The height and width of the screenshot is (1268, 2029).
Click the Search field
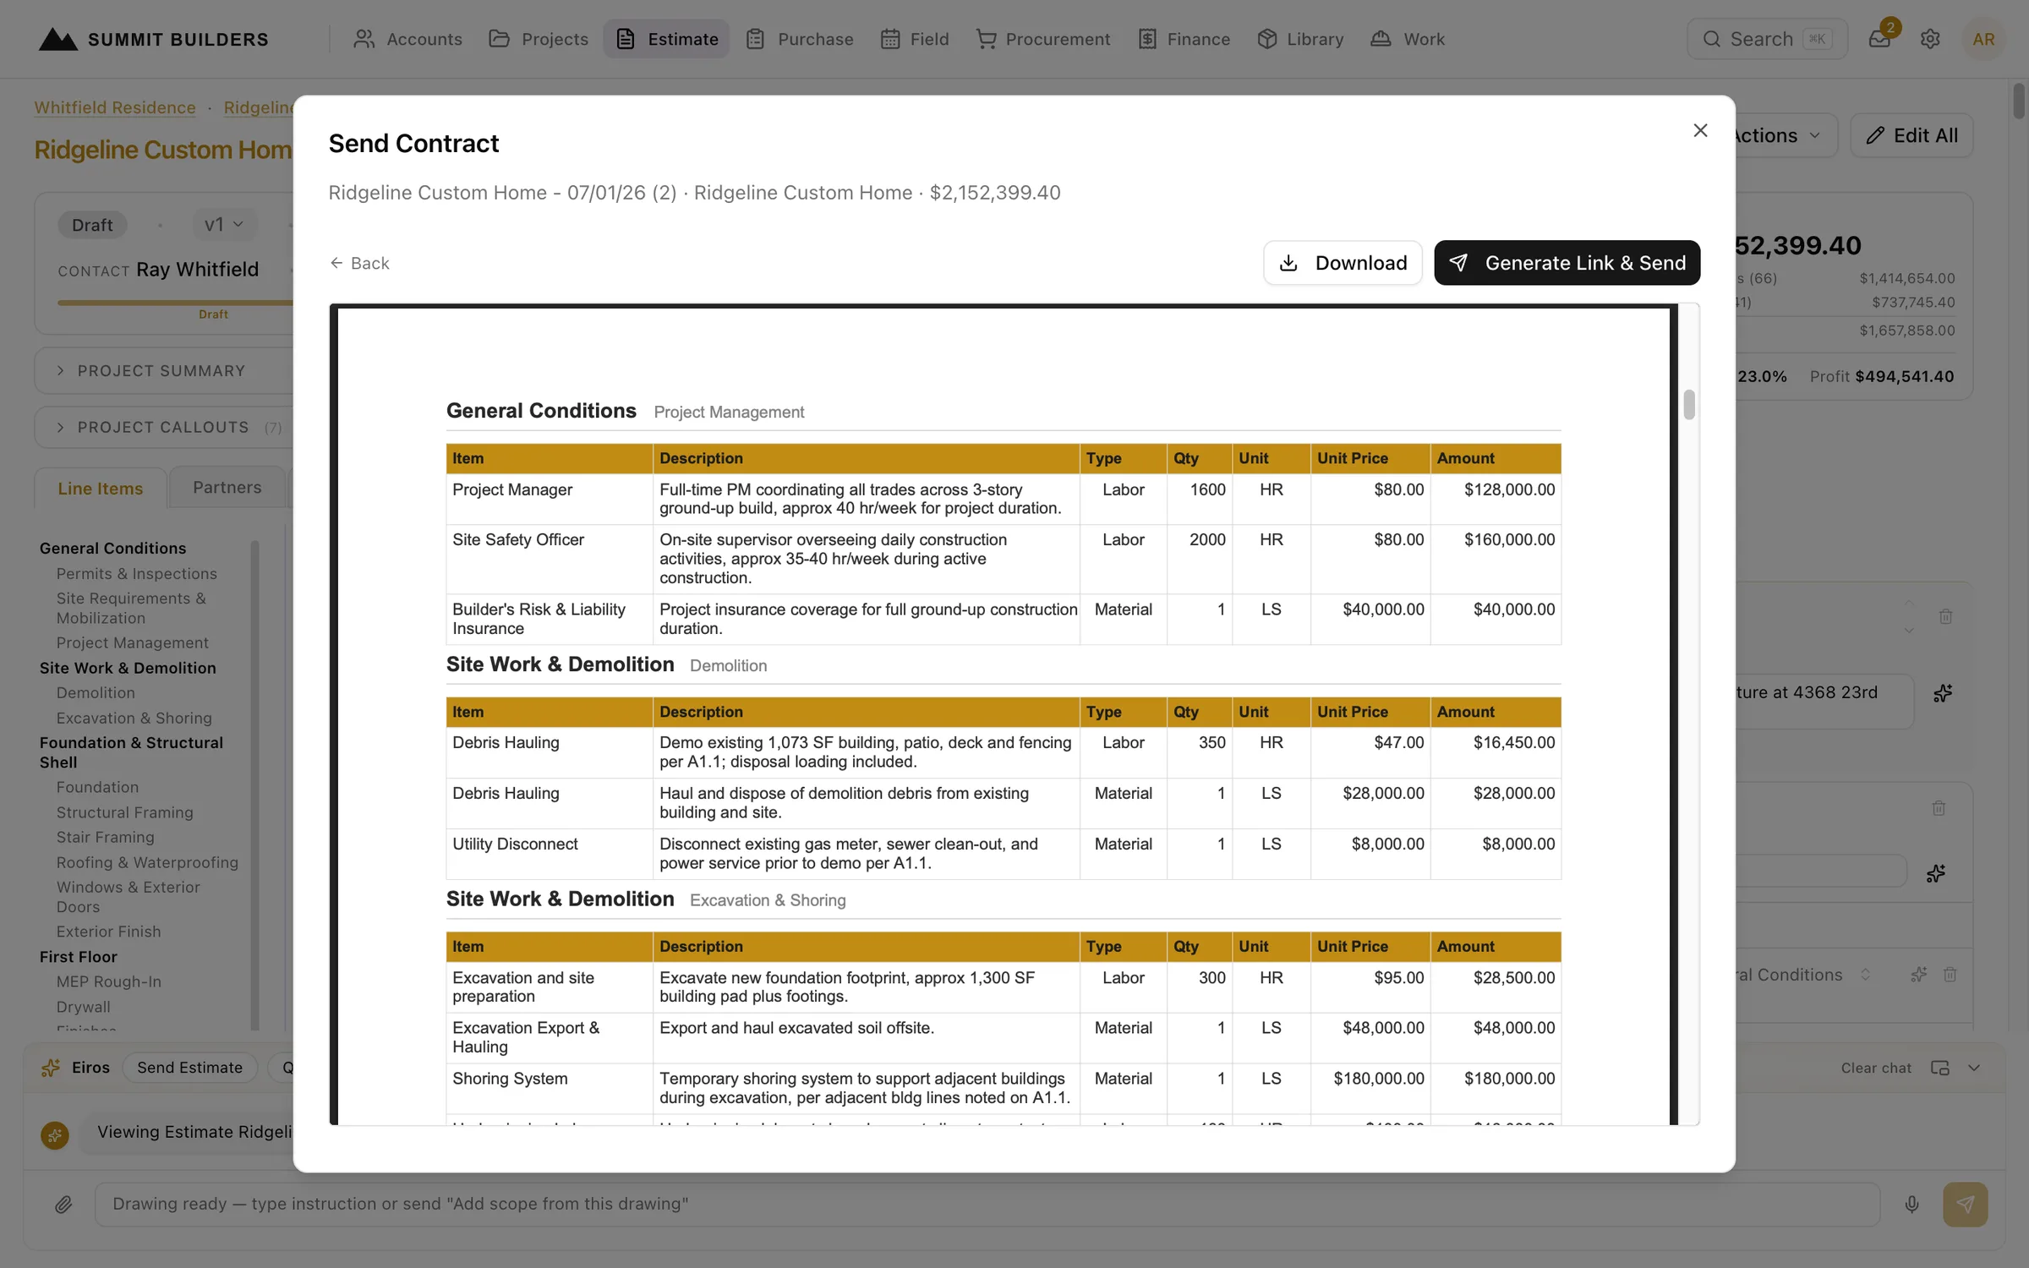pos(1767,39)
